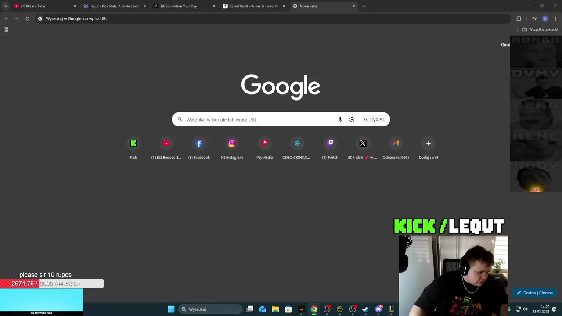Switch to the Ezreal Build tab
Image resolution: width=562 pixels, height=316 pixels.
254,6
